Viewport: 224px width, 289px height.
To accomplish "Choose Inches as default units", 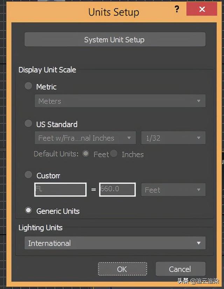I will (114, 154).
